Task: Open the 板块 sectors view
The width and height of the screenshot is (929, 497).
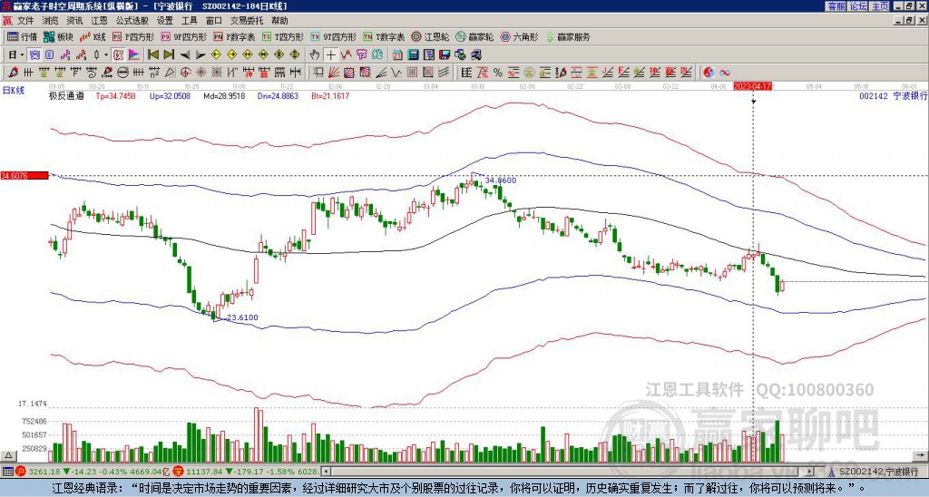Action: (58, 36)
